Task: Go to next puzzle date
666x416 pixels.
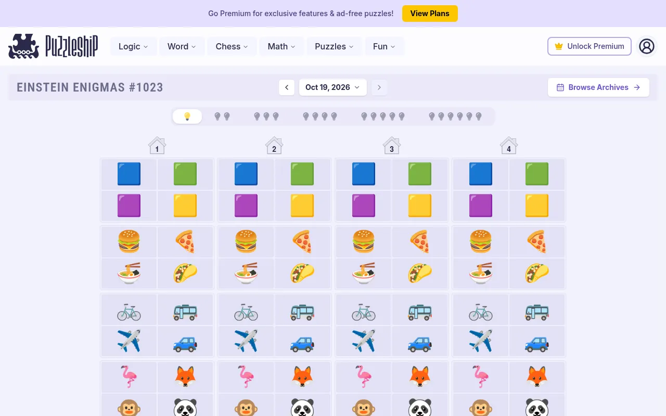Action: click(379, 87)
